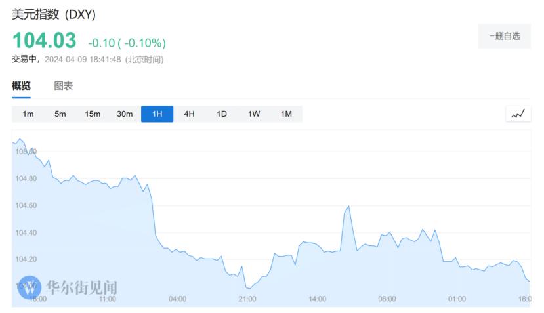
Task: Select the 1m one-minute interval
Action: click(x=28, y=114)
